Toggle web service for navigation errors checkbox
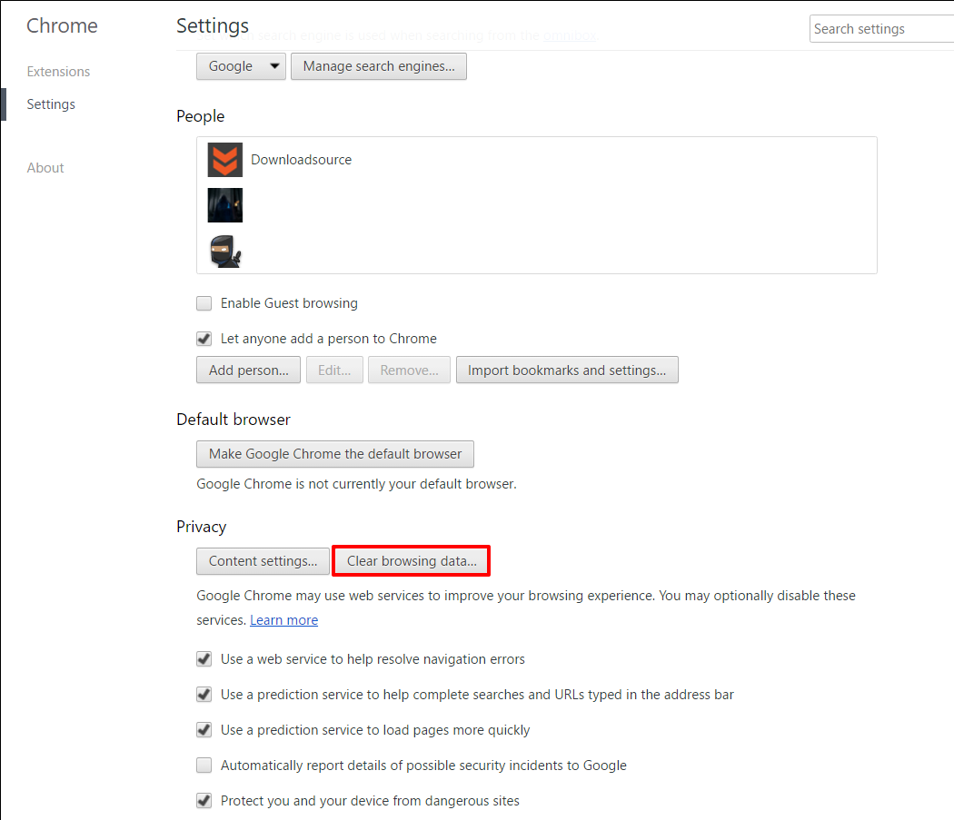 tap(204, 658)
